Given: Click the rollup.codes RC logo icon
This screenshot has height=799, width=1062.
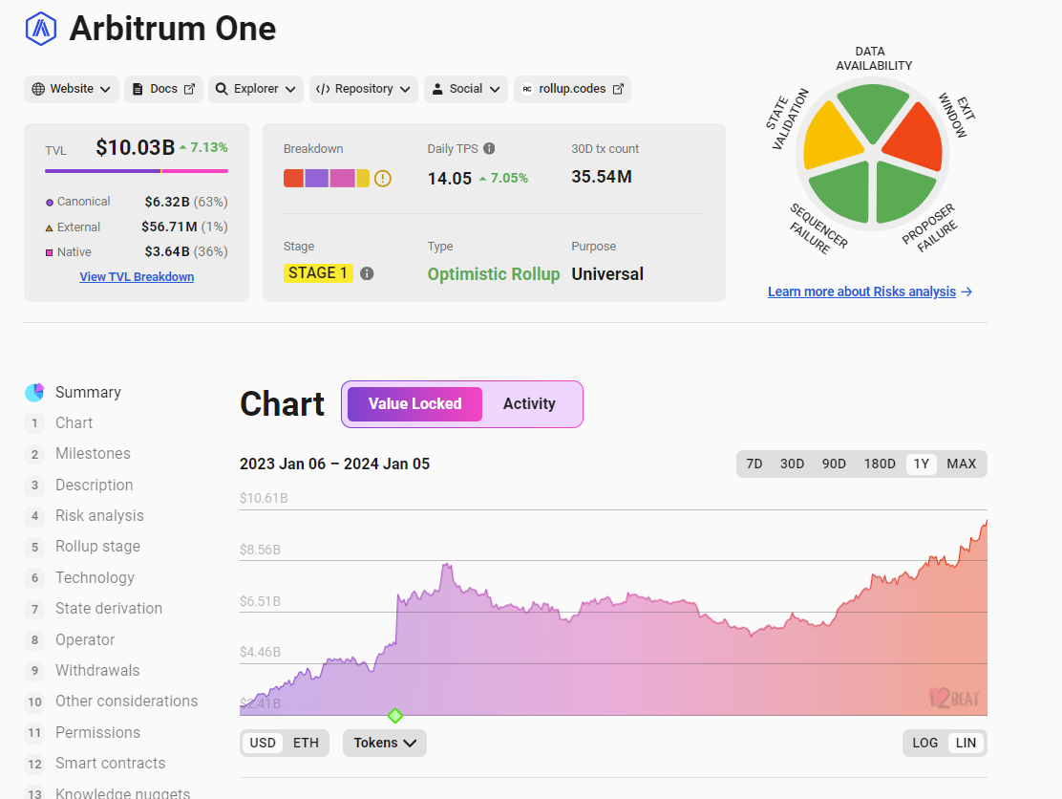Looking at the screenshot, I should pos(527,89).
